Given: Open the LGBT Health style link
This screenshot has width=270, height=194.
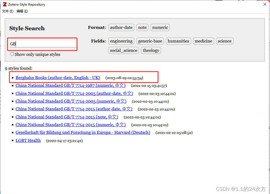Looking at the screenshot, I should click(28, 141).
